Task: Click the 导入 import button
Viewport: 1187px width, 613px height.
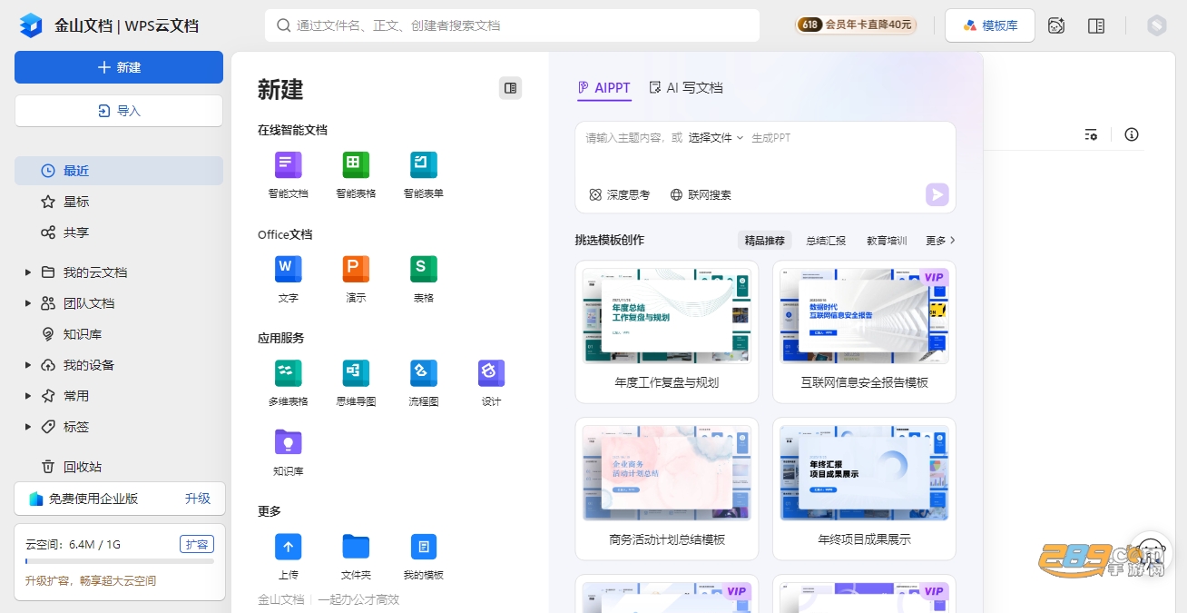Action: pos(119,111)
